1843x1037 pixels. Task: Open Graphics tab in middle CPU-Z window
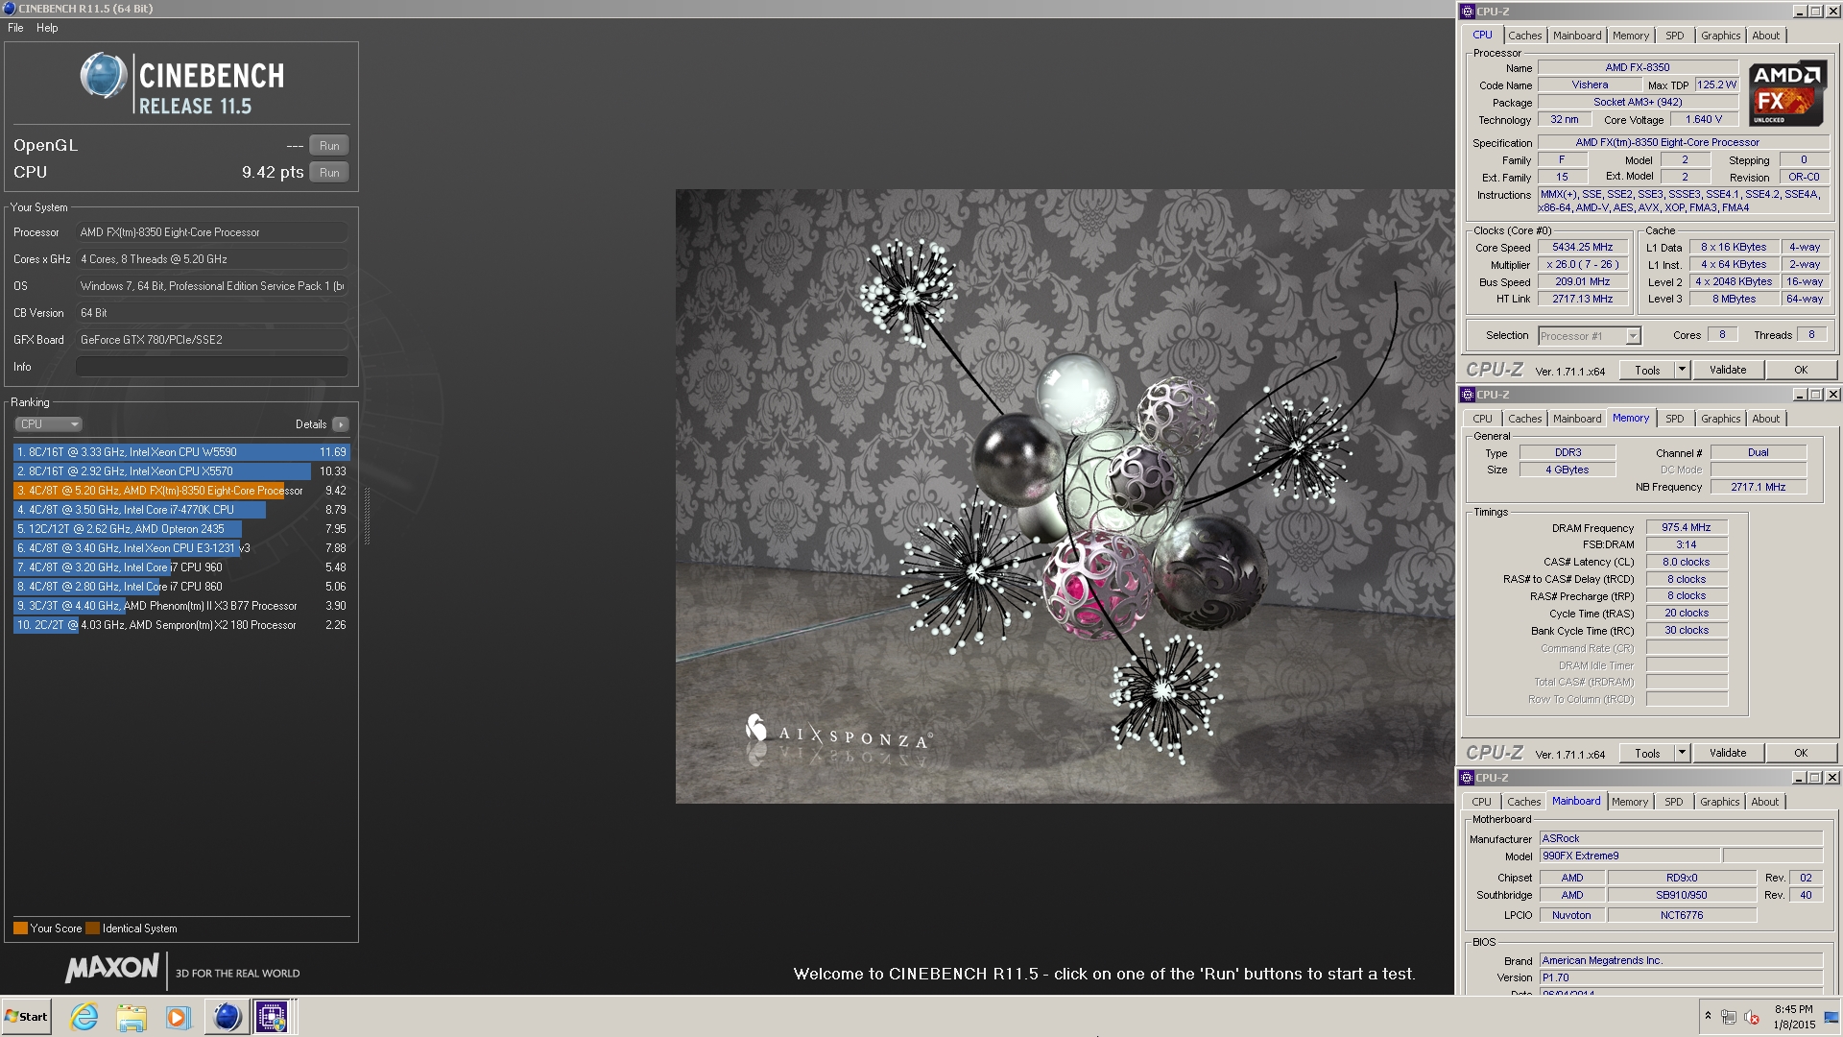tap(1720, 419)
